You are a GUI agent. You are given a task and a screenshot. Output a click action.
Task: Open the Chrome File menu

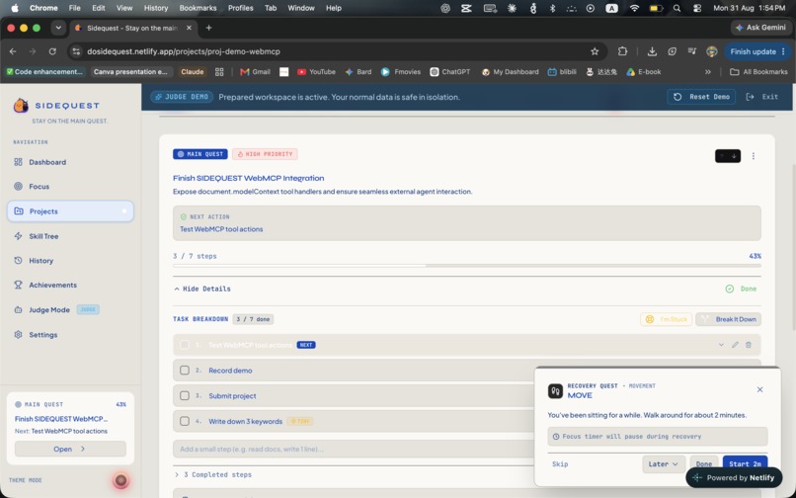pos(75,8)
